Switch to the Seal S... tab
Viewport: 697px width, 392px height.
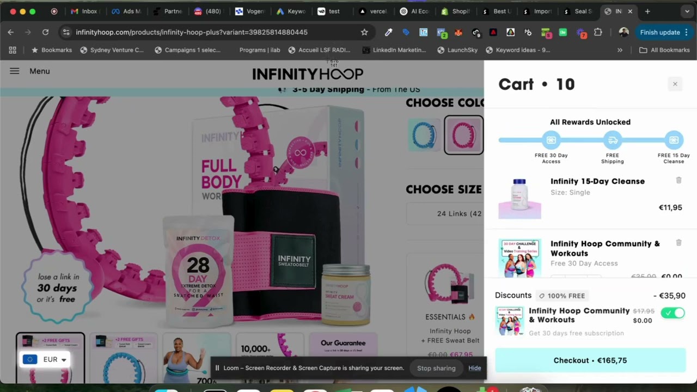click(x=578, y=11)
